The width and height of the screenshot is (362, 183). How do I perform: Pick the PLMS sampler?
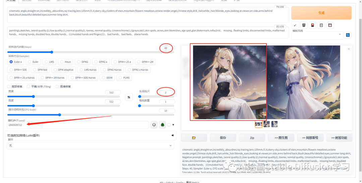(x=124, y=78)
